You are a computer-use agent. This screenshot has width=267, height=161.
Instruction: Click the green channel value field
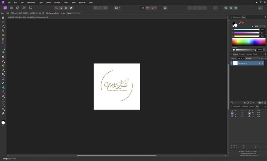pyautogui.click(x=262, y=33)
